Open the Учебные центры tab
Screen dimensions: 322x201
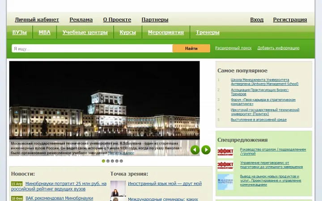85,32
